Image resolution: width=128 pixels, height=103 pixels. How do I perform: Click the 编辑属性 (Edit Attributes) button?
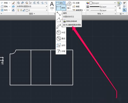pyautogui.click(x=78, y=10)
